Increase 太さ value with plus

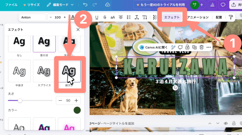[76, 100]
